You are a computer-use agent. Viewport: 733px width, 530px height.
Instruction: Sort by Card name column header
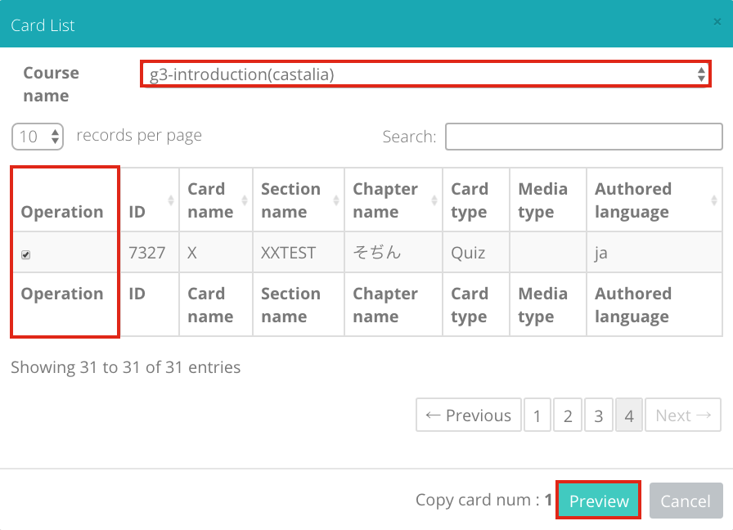[216, 200]
